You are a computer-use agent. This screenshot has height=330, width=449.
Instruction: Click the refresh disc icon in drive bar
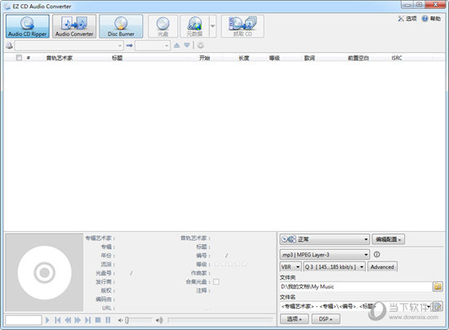201,45
